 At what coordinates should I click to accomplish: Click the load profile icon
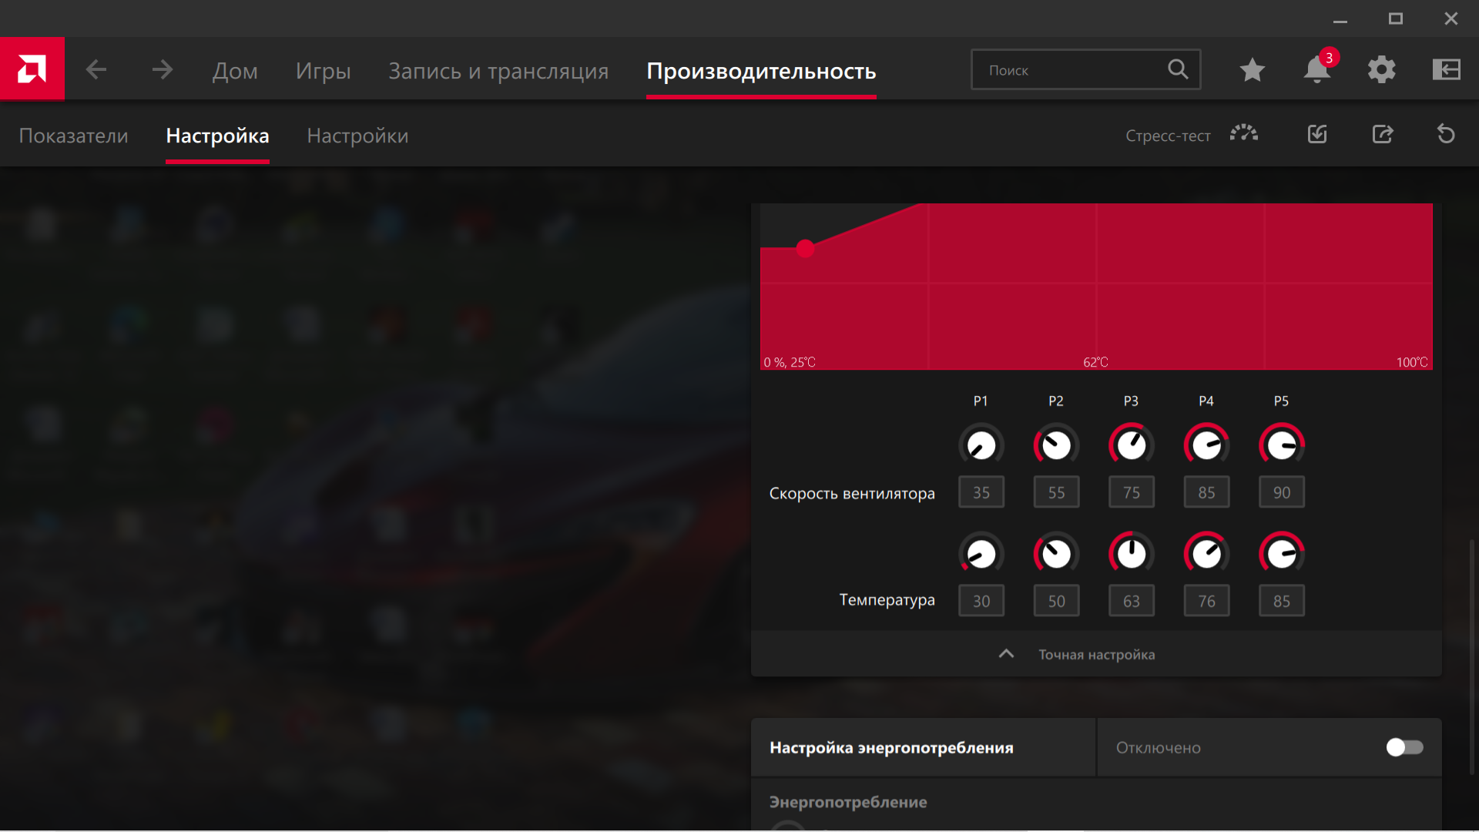[x=1317, y=135]
